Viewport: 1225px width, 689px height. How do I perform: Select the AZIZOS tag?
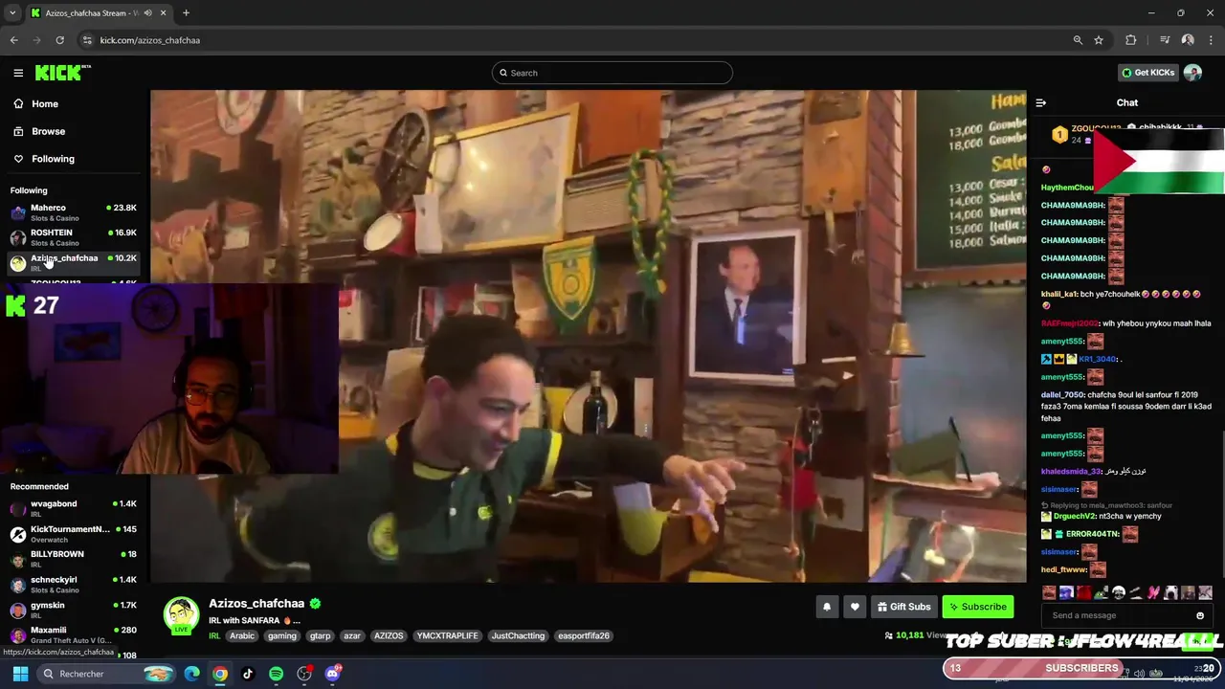(x=389, y=635)
